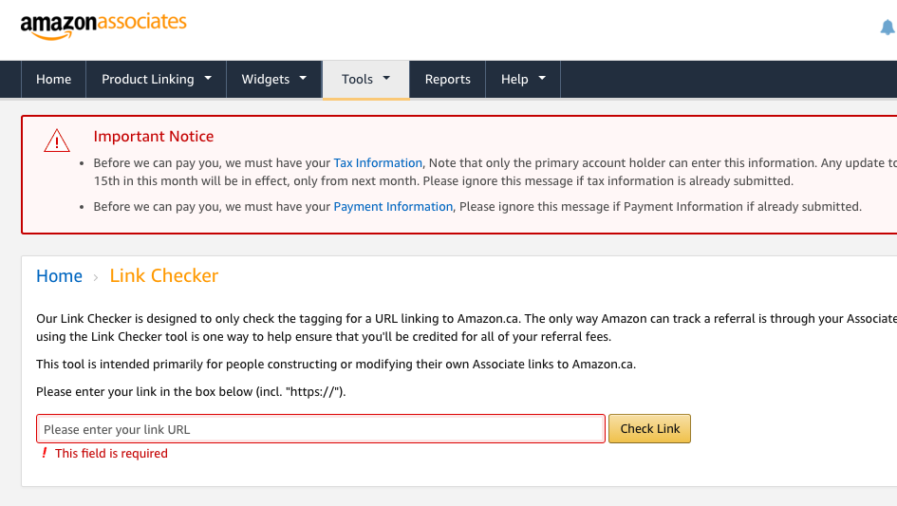Click the Link Checker breadcrumb title
897x506 pixels.
[x=164, y=276]
